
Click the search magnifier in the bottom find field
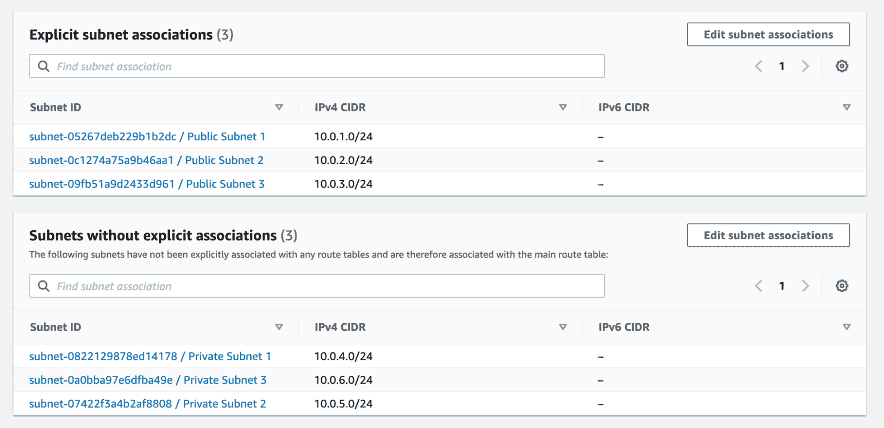pyautogui.click(x=44, y=286)
